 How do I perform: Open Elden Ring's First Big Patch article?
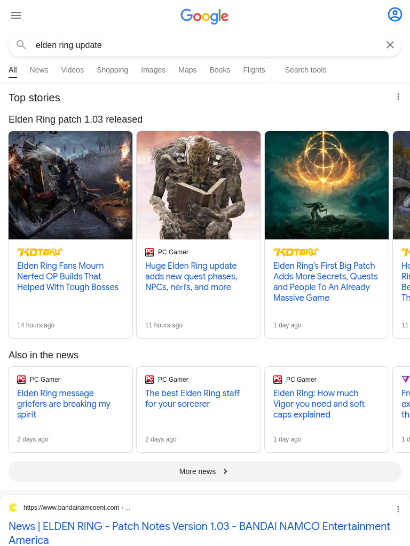point(326,282)
